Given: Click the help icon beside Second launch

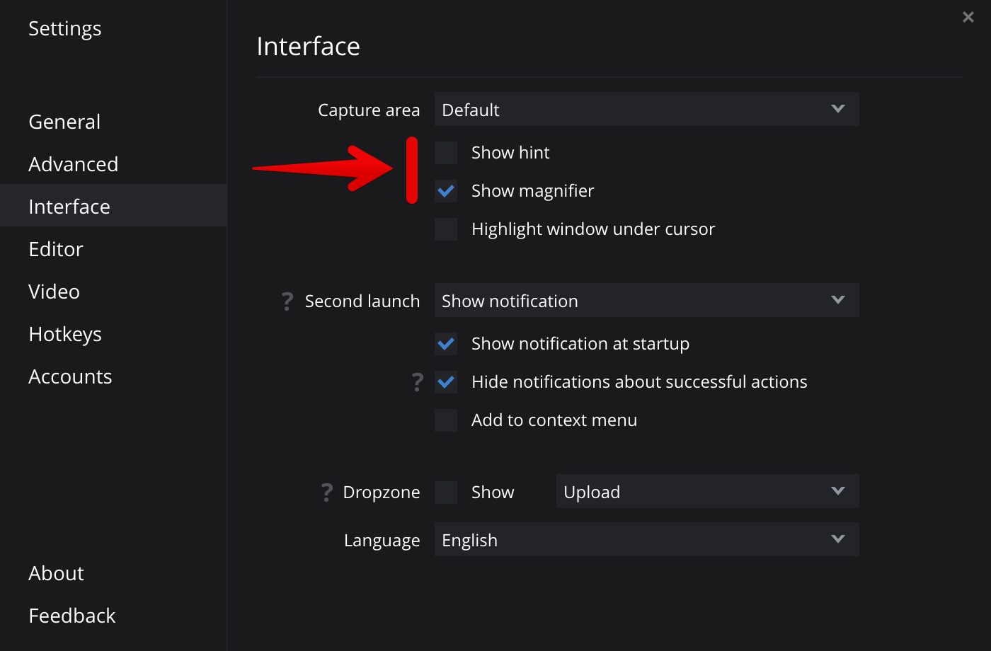Looking at the screenshot, I should pyautogui.click(x=287, y=301).
